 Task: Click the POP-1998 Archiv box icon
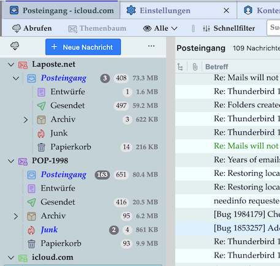(31, 216)
